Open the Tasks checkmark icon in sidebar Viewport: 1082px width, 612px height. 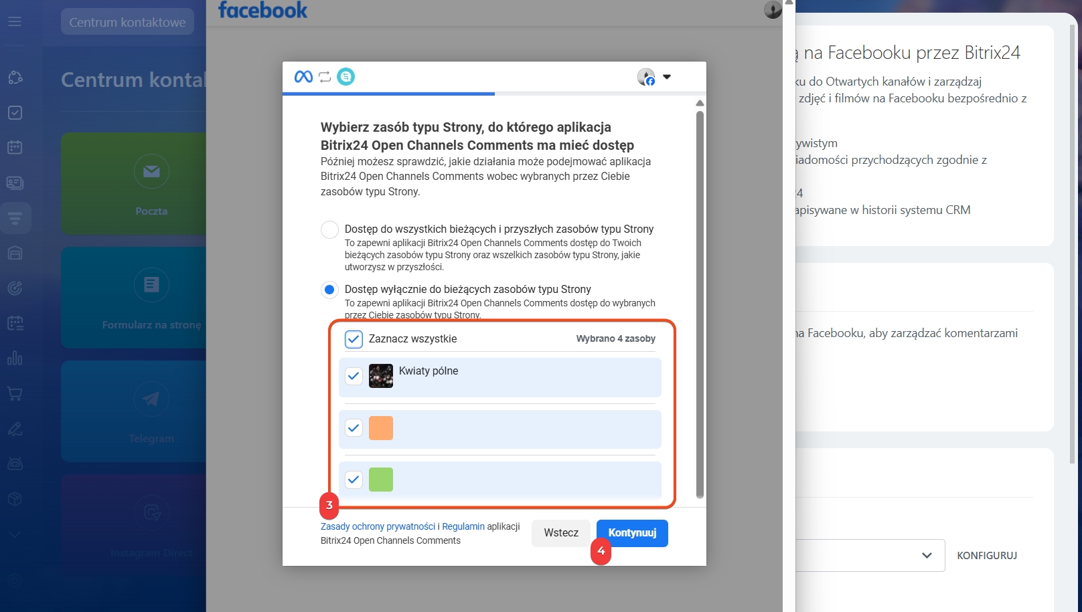tap(15, 112)
